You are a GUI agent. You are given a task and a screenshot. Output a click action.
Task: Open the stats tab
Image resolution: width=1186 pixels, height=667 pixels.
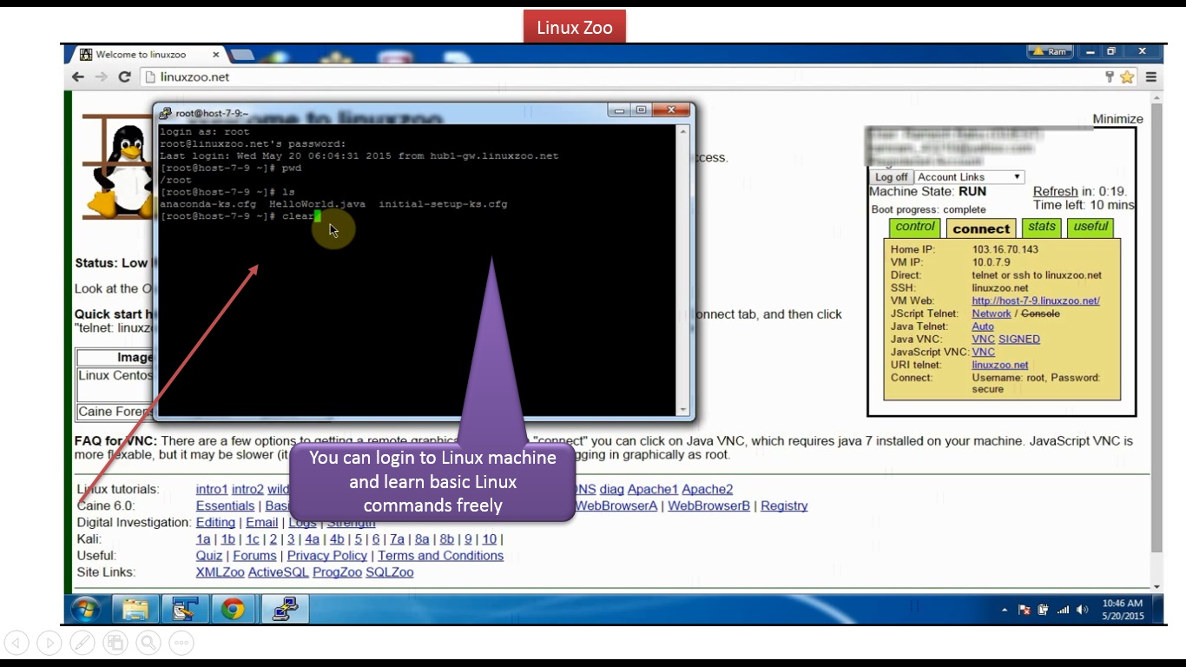coord(1042,227)
